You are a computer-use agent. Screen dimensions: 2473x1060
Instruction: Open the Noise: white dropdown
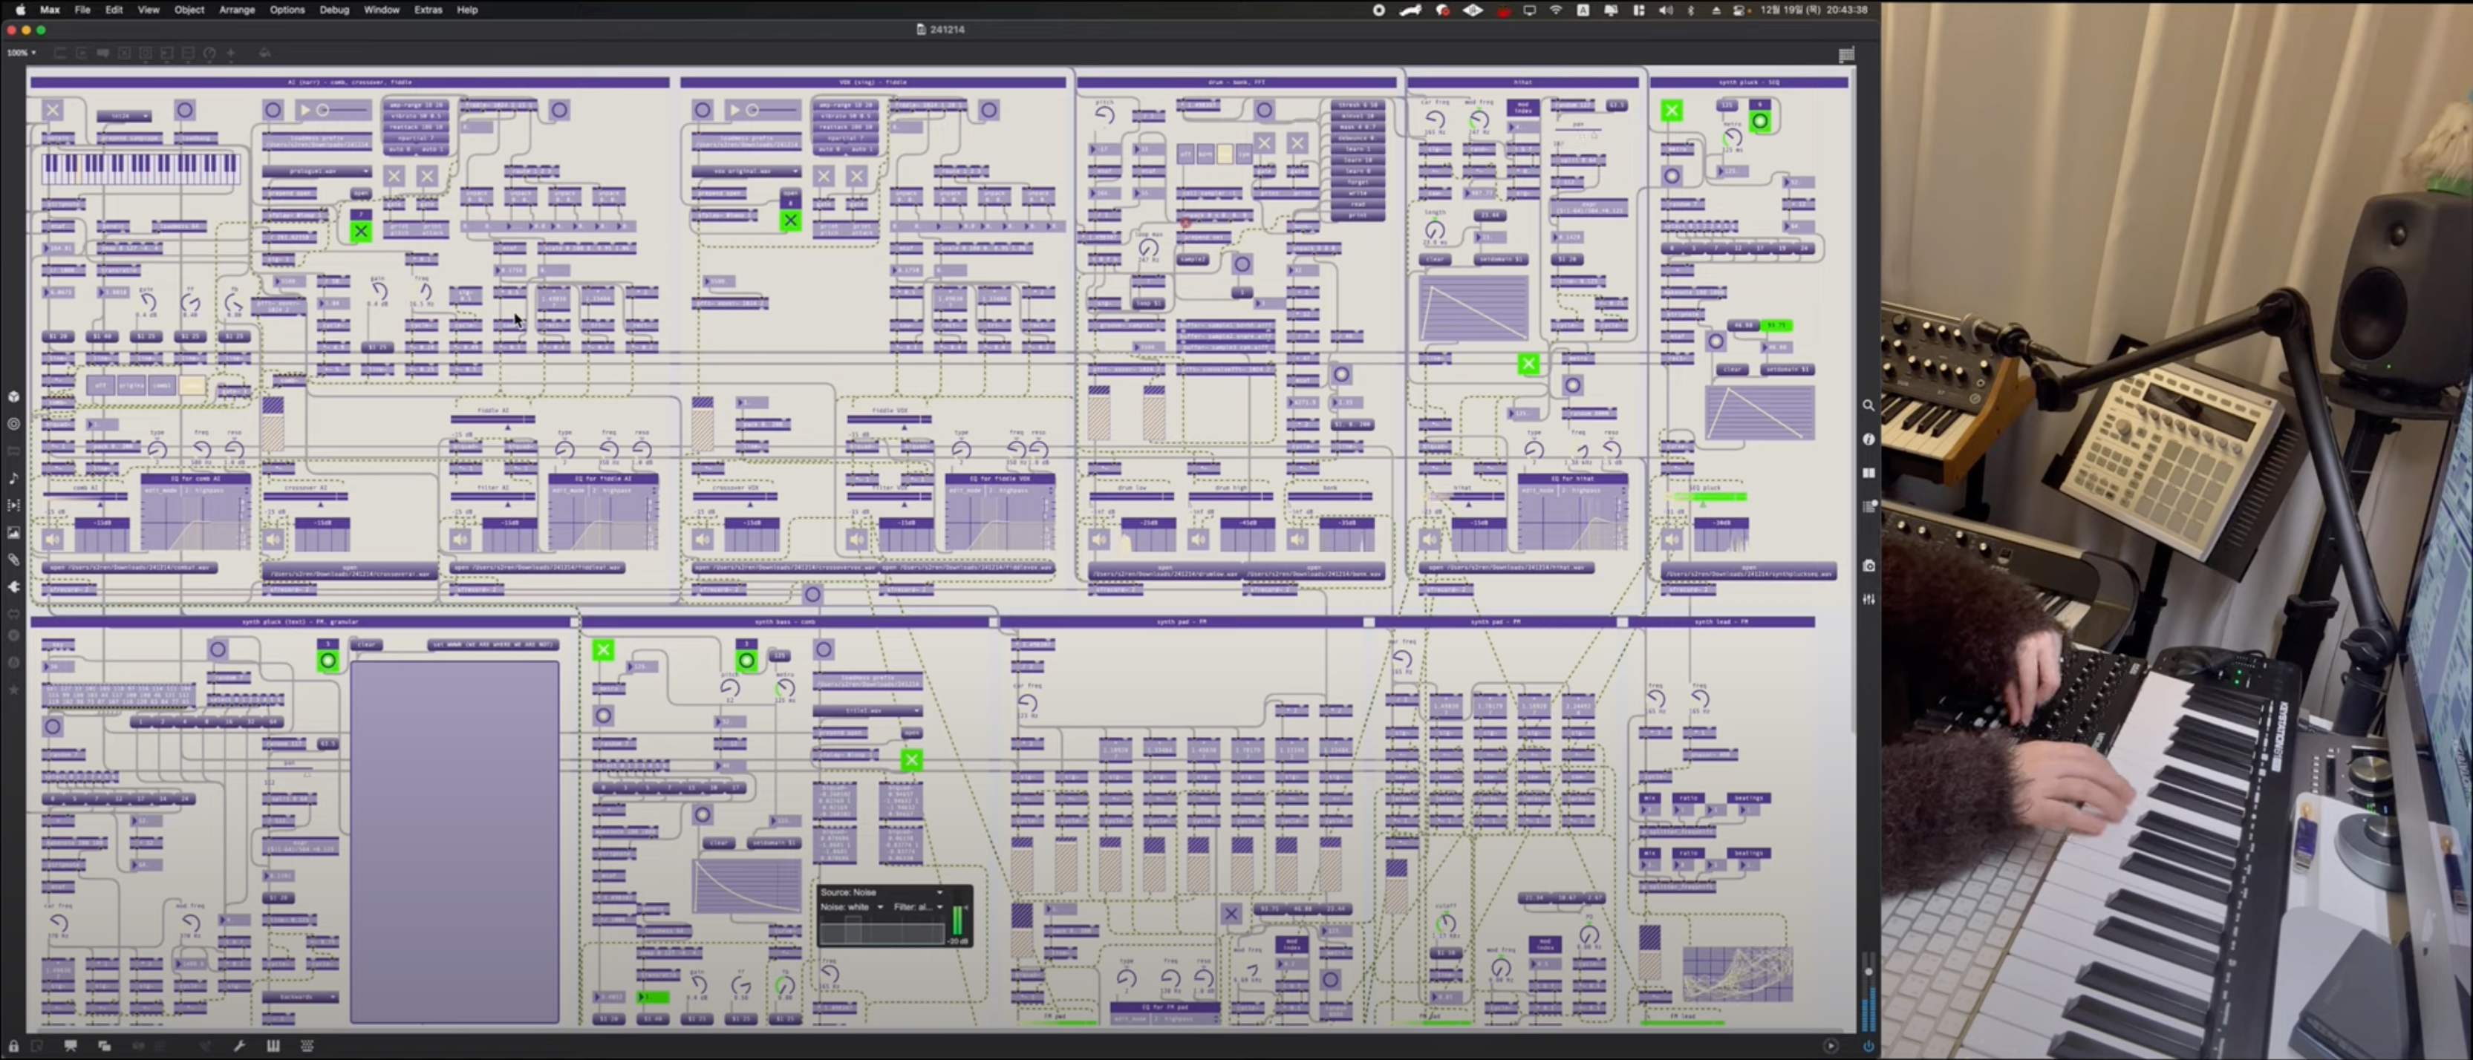tap(852, 906)
